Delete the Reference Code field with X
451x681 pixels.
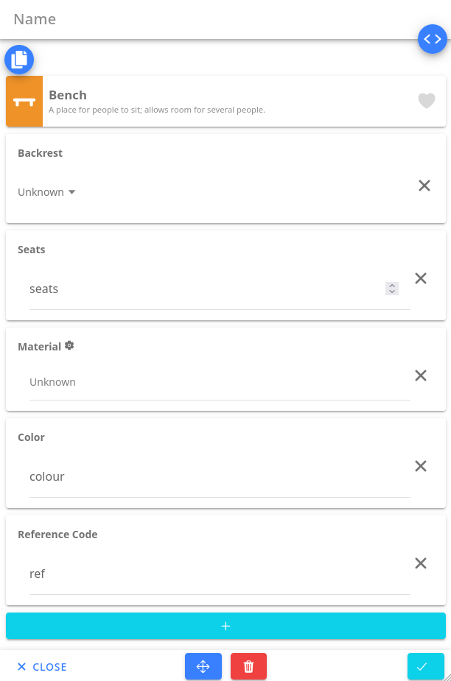tap(421, 563)
